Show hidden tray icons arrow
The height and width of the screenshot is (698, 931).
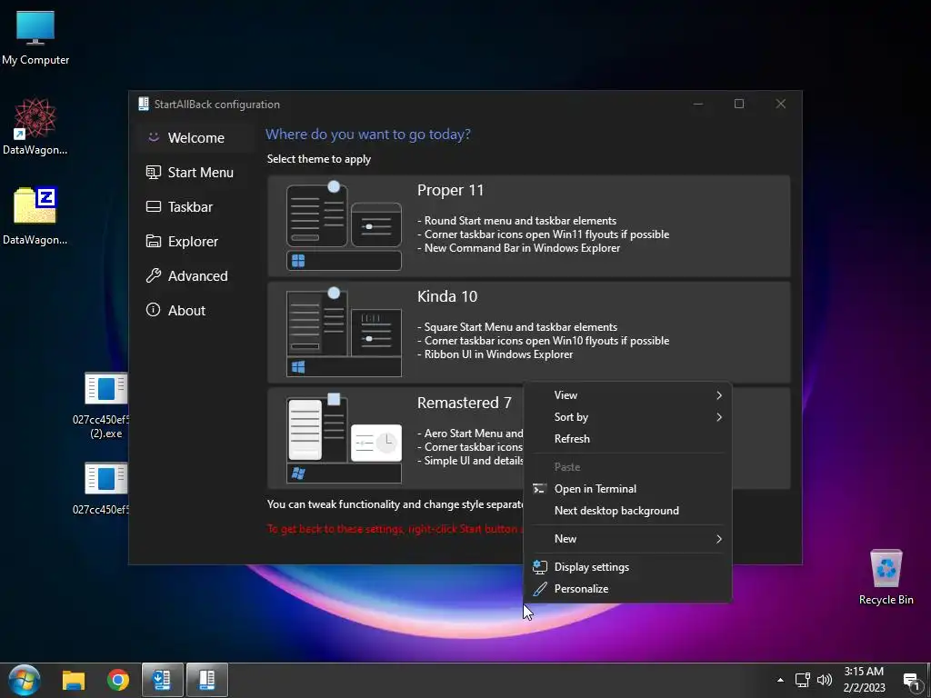click(x=780, y=680)
